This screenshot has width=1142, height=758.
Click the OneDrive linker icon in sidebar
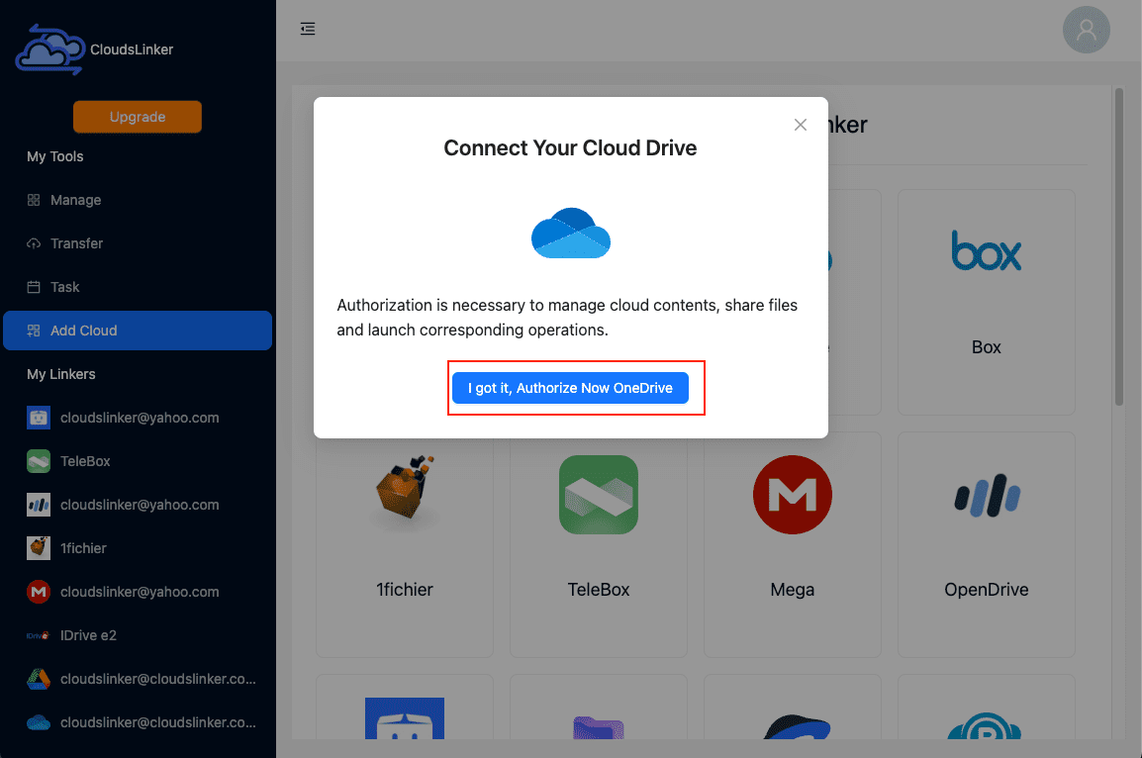[39, 722]
